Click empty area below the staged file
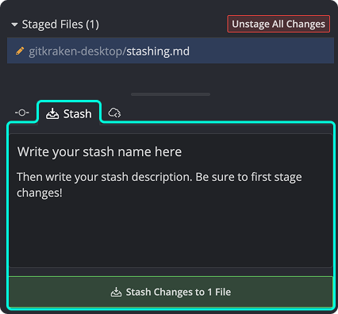This screenshot has width=338, height=314. click(x=171, y=77)
